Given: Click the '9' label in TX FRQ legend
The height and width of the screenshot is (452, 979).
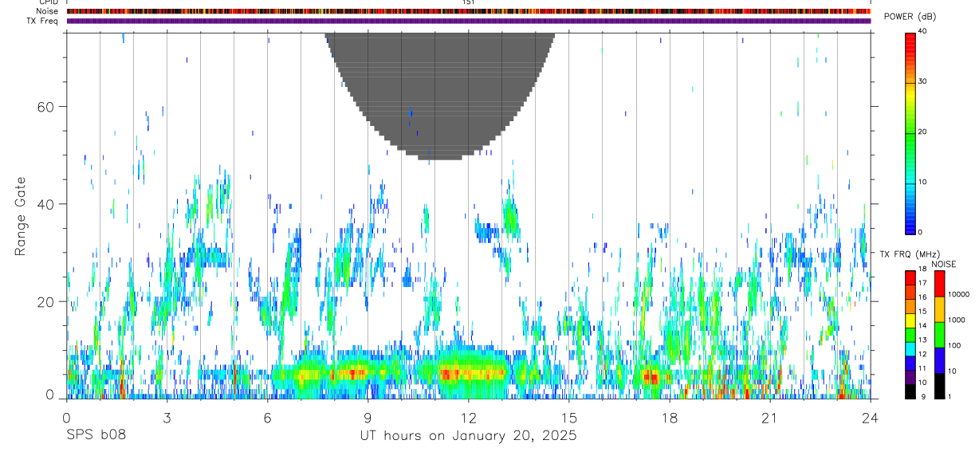Looking at the screenshot, I should point(924,397).
